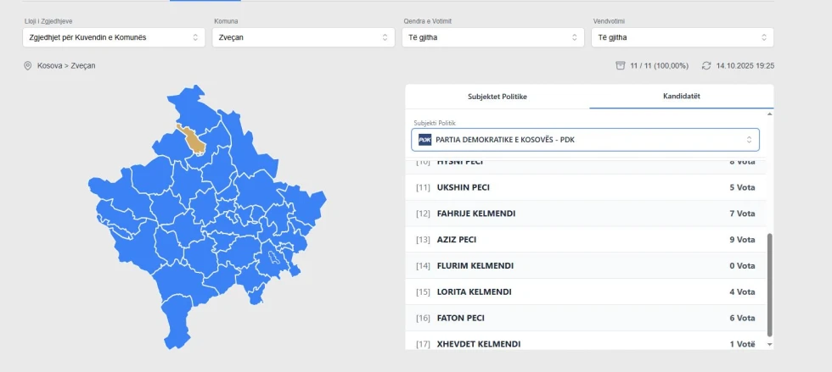
Task: Switch to the Subjektet Politike tab
Action: click(x=498, y=97)
